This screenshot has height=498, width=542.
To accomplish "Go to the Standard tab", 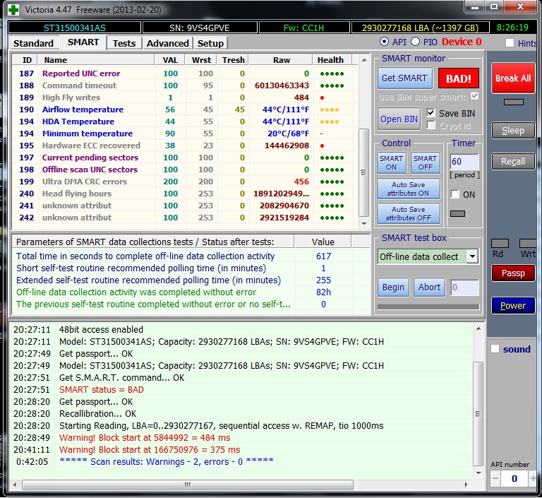I will point(33,43).
